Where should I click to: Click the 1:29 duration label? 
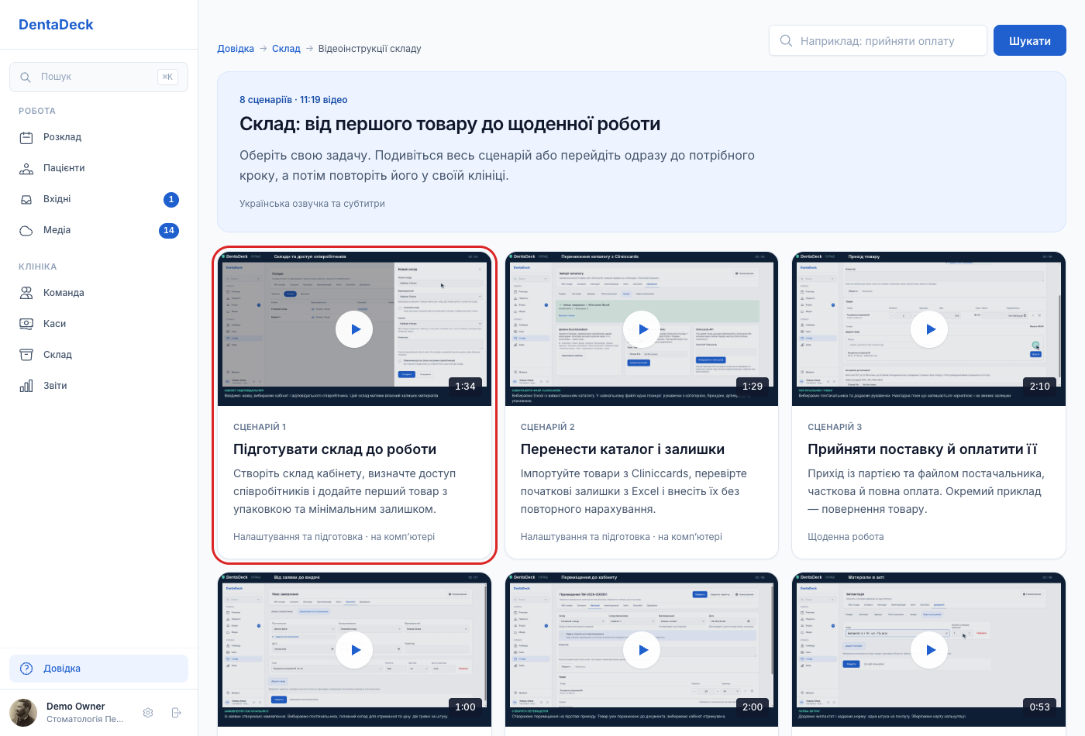(x=753, y=387)
